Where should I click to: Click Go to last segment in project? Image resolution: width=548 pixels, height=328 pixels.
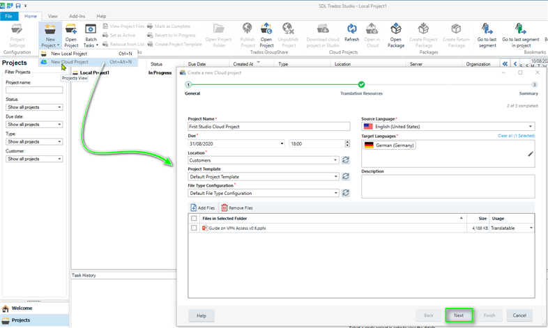click(x=521, y=36)
